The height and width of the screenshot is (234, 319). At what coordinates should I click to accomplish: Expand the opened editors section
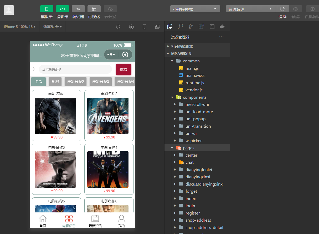tap(197, 47)
